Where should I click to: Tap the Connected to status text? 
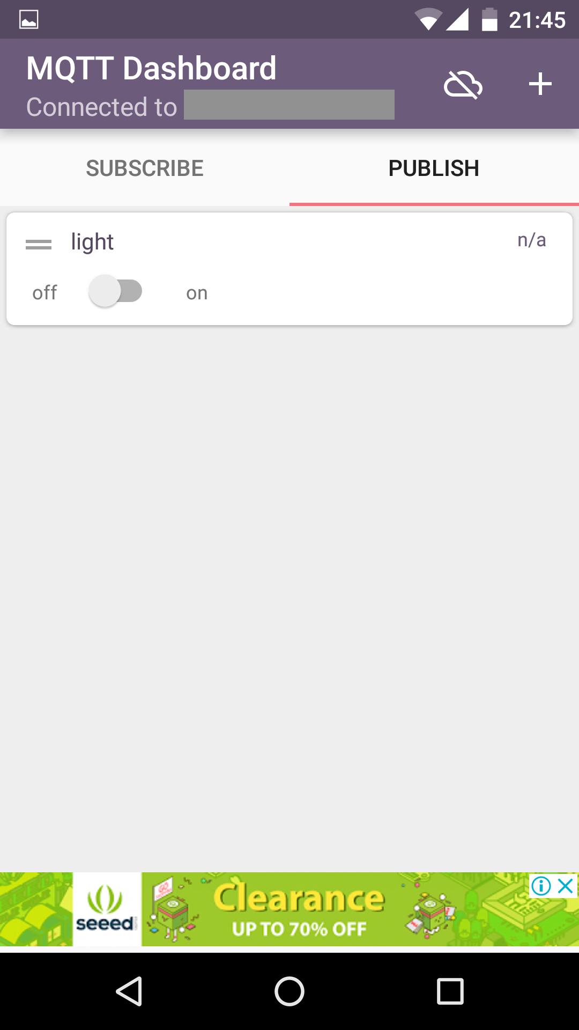tap(102, 107)
